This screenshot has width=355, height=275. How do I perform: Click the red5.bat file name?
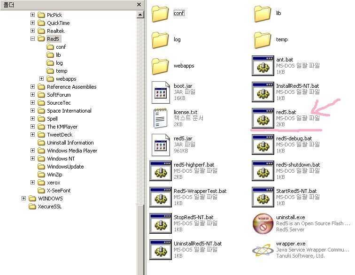[286, 112]
